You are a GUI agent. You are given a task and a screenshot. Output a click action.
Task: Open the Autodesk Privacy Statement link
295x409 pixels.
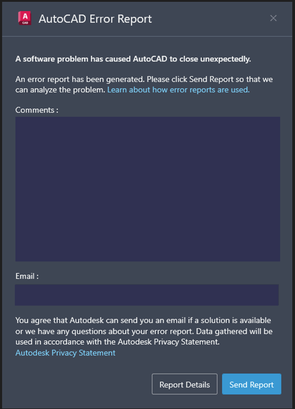pos(65,353)
